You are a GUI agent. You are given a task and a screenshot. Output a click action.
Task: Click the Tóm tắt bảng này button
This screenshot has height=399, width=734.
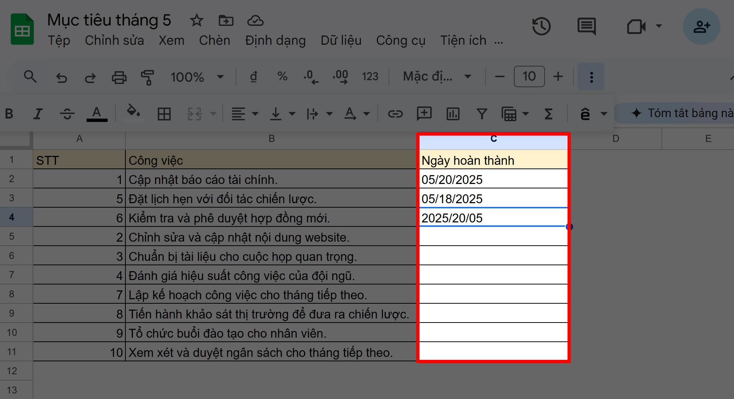click(x=684, y=113)
